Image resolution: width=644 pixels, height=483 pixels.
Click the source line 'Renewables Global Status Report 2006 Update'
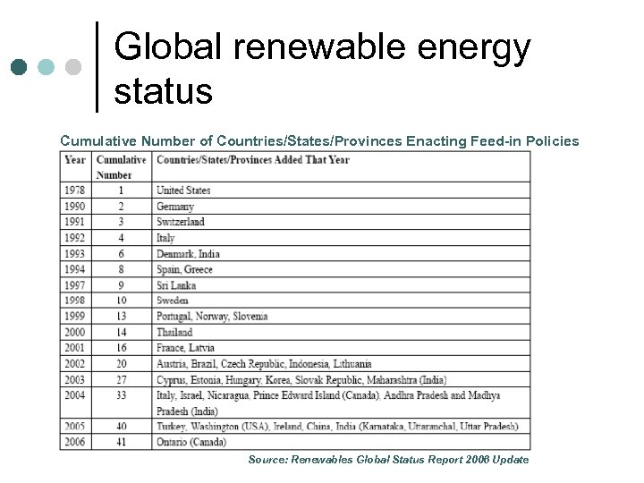pyautogui.click(x=410, y=460)
